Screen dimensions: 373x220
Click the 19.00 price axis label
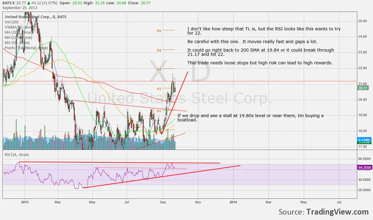point(363,115)
